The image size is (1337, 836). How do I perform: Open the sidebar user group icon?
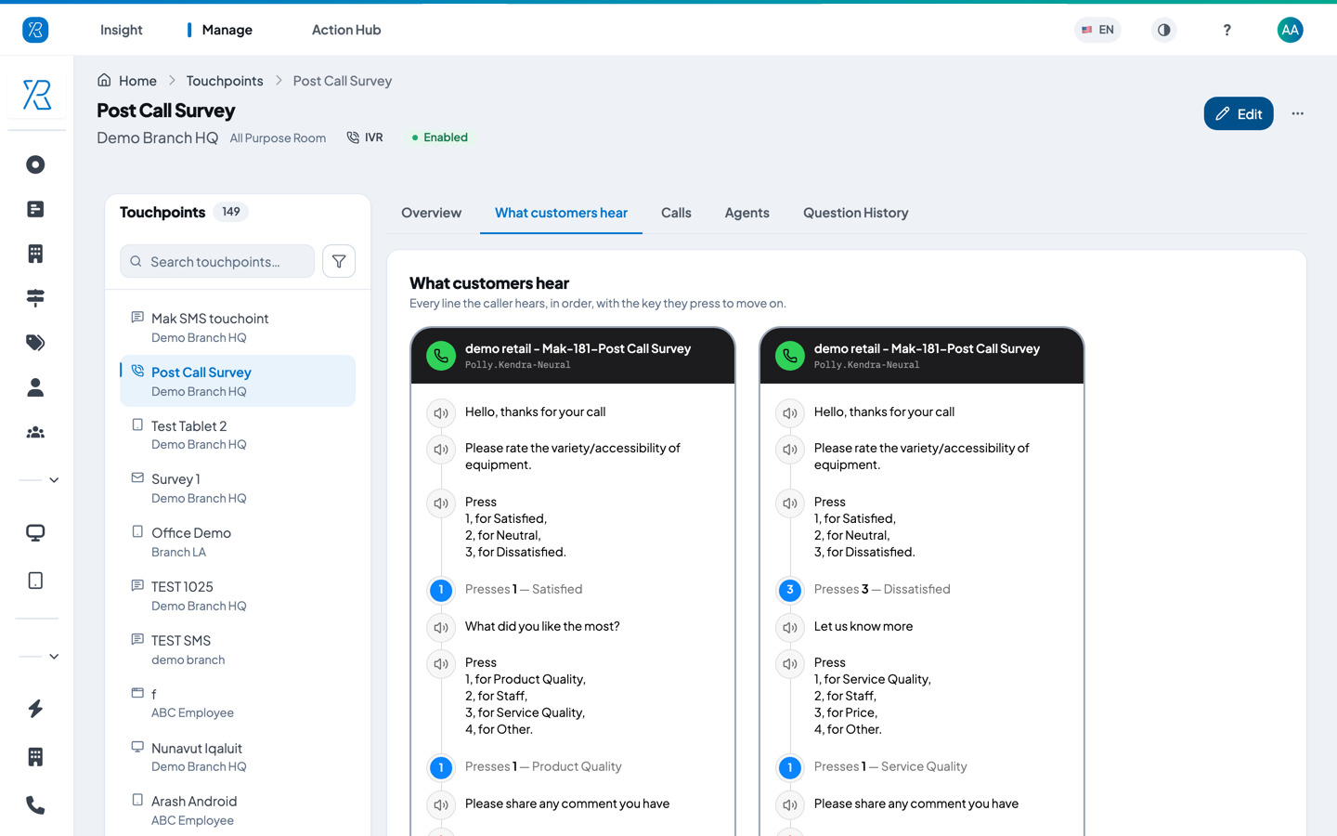pos(35,432)
